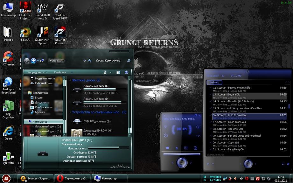Add files with playlist plus button
This screenshot has height=183, width=293.
pyautogui.click(x=208, y=164)
